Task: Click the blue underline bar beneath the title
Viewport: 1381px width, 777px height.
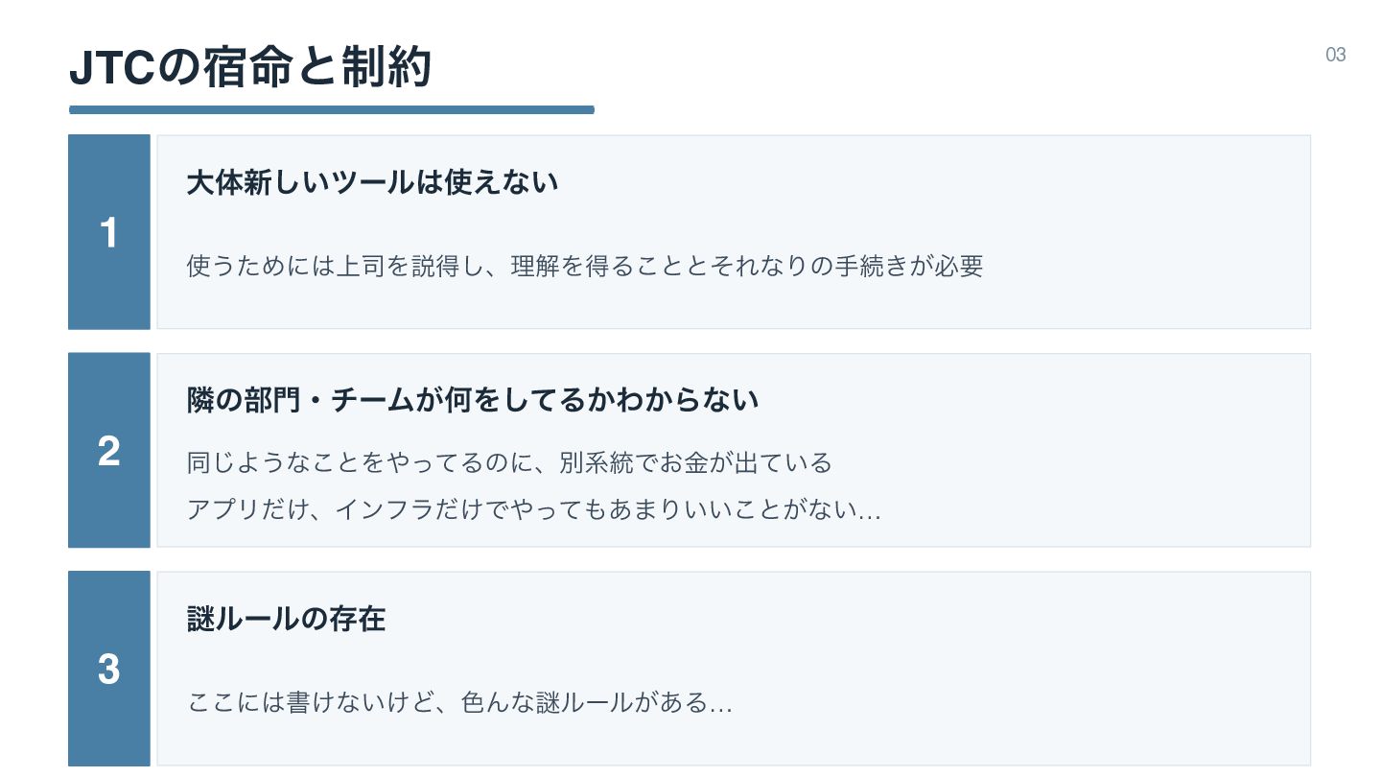Action: click(x=332, y=109)
